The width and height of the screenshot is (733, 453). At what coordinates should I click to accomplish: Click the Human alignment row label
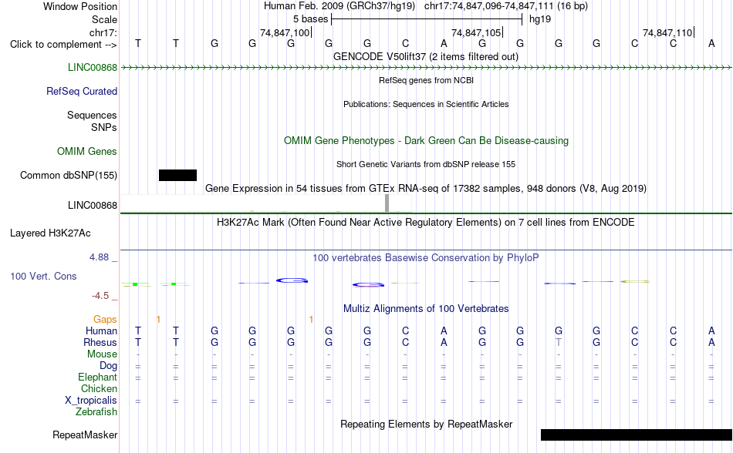point(101,331)
